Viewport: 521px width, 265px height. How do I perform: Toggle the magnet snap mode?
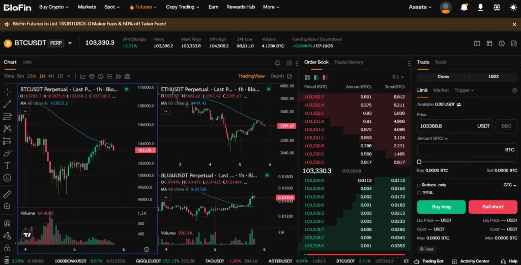7,223
